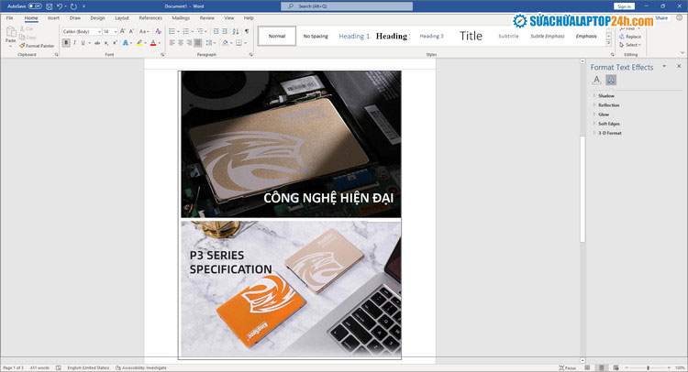688x372 pixels.
Task: Switch to the Layout tab
Action: (x=122, y=18)
